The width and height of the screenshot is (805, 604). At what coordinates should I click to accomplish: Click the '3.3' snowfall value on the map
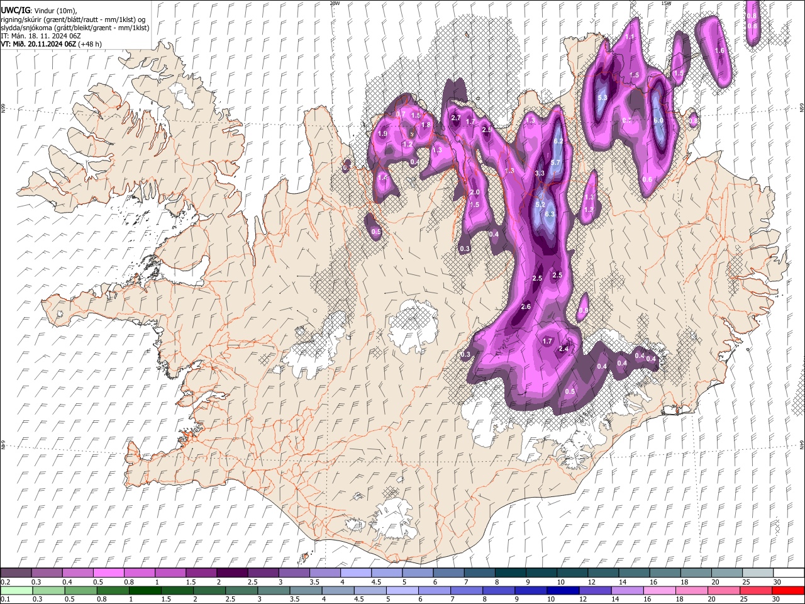point(539,173)
